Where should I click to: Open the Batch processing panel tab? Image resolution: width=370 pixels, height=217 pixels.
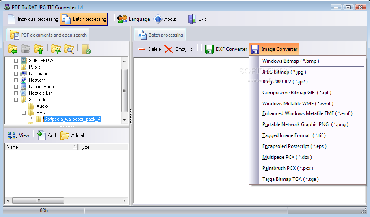160,35
